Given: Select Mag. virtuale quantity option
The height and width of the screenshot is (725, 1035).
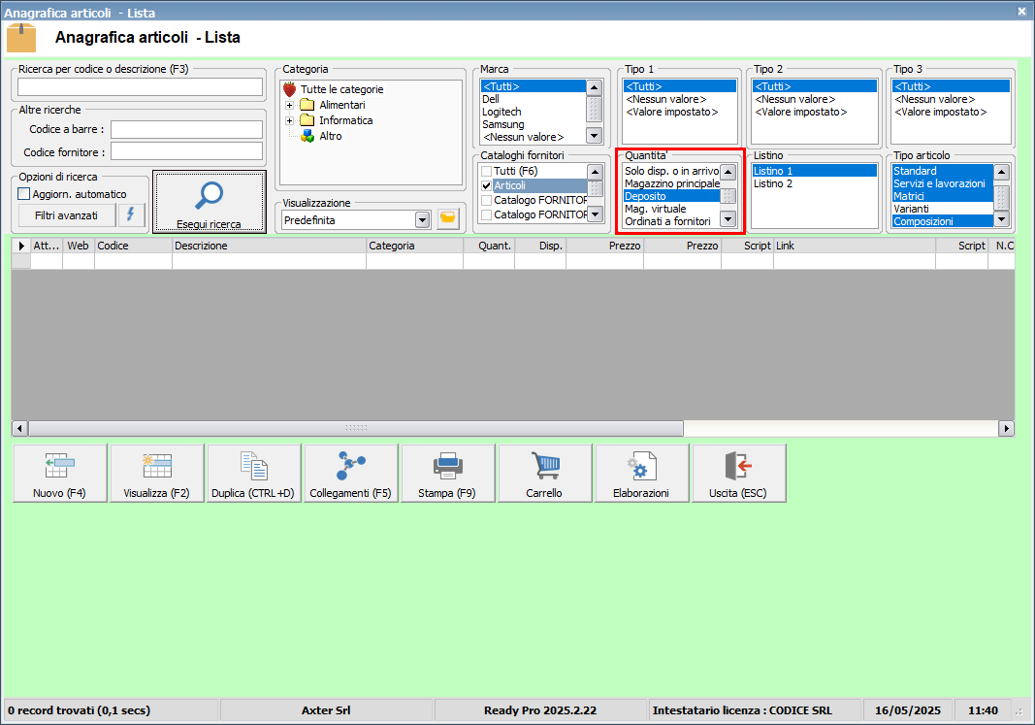Looking at the screenshot, I should [672, 209].
